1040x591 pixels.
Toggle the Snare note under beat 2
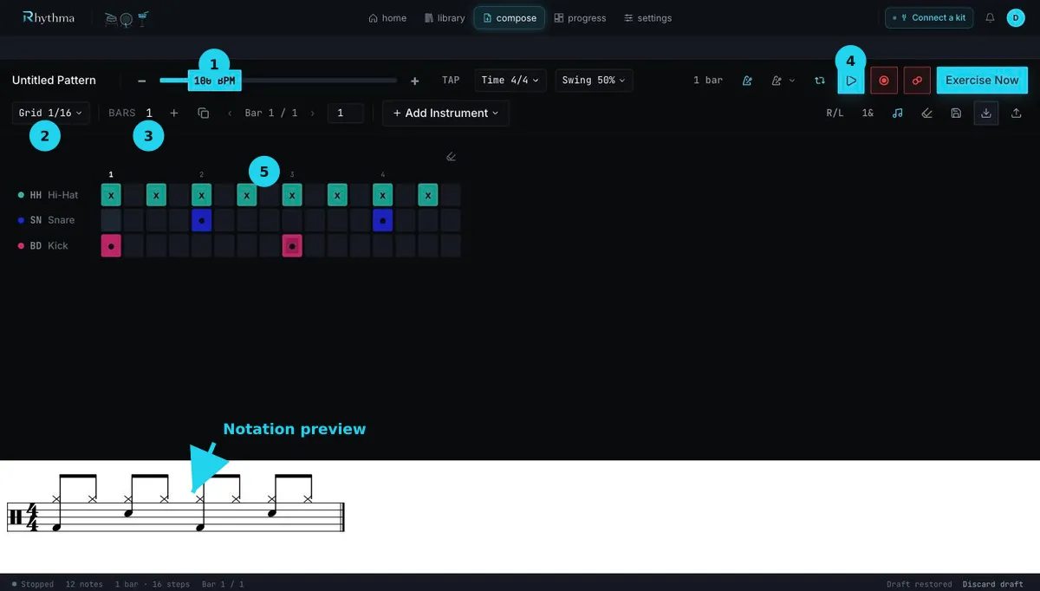(x=201, y=220)
